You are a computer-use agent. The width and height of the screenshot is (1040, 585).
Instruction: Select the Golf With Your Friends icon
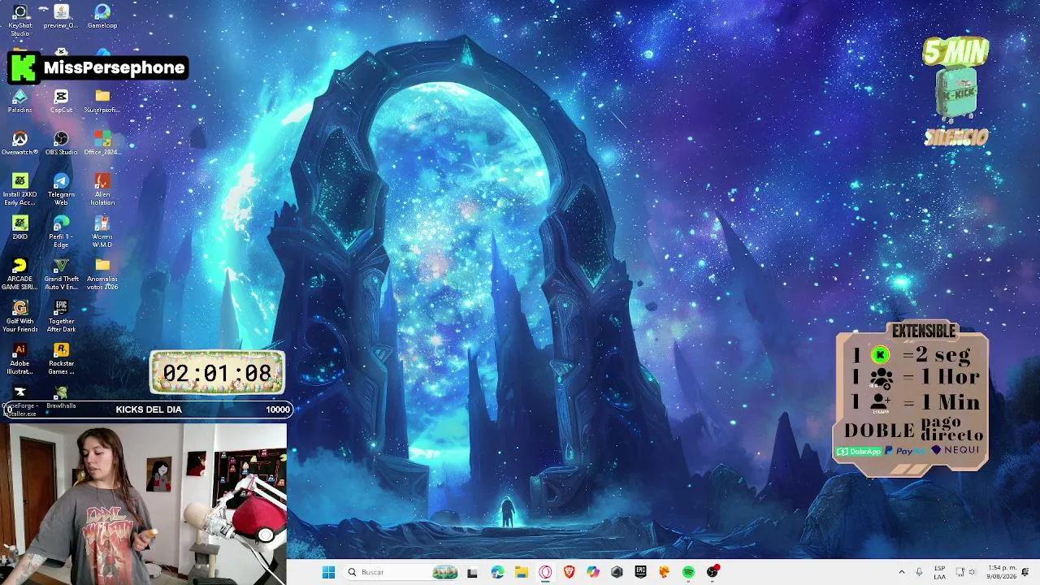tap(20, 316)
